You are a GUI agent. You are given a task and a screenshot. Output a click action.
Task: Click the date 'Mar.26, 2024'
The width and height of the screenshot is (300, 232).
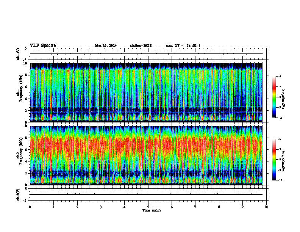106,45
